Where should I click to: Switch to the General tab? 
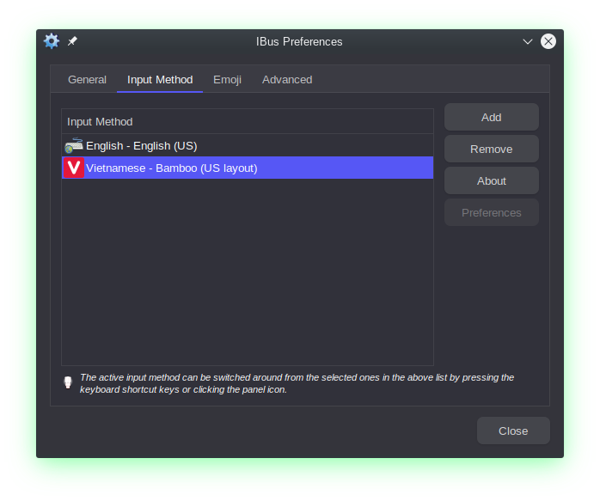[x=87, y=79]
